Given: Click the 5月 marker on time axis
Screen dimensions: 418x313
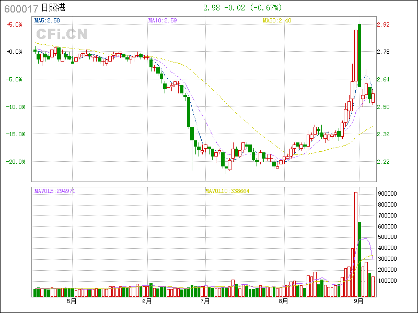Looking at the screenshot, I should [x=72, y=301].
